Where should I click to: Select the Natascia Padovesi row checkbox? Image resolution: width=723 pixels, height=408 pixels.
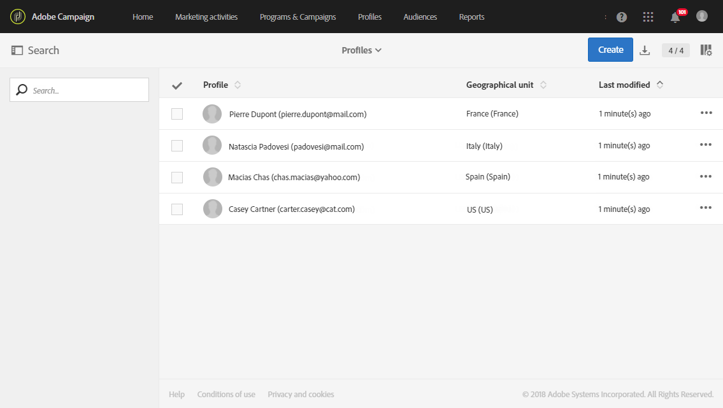[x=177, y=146]
